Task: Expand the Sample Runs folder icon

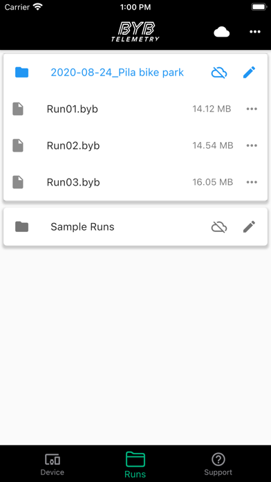Action: (x=22, y=227)
